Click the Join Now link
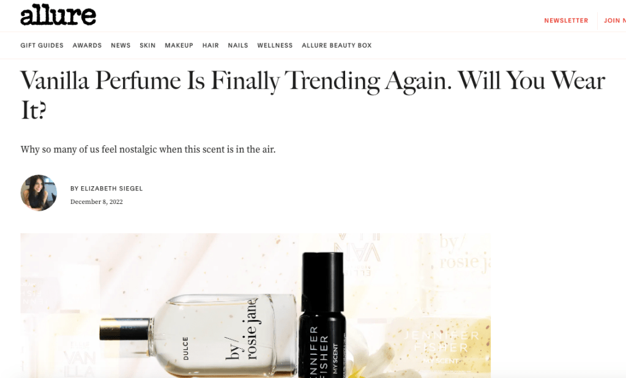This screenshot has height=378, width=626. point(615,20)
